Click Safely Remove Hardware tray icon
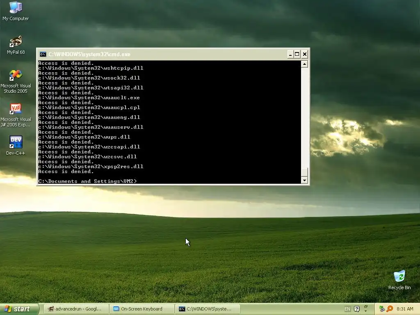 click(x=382, y=309)
